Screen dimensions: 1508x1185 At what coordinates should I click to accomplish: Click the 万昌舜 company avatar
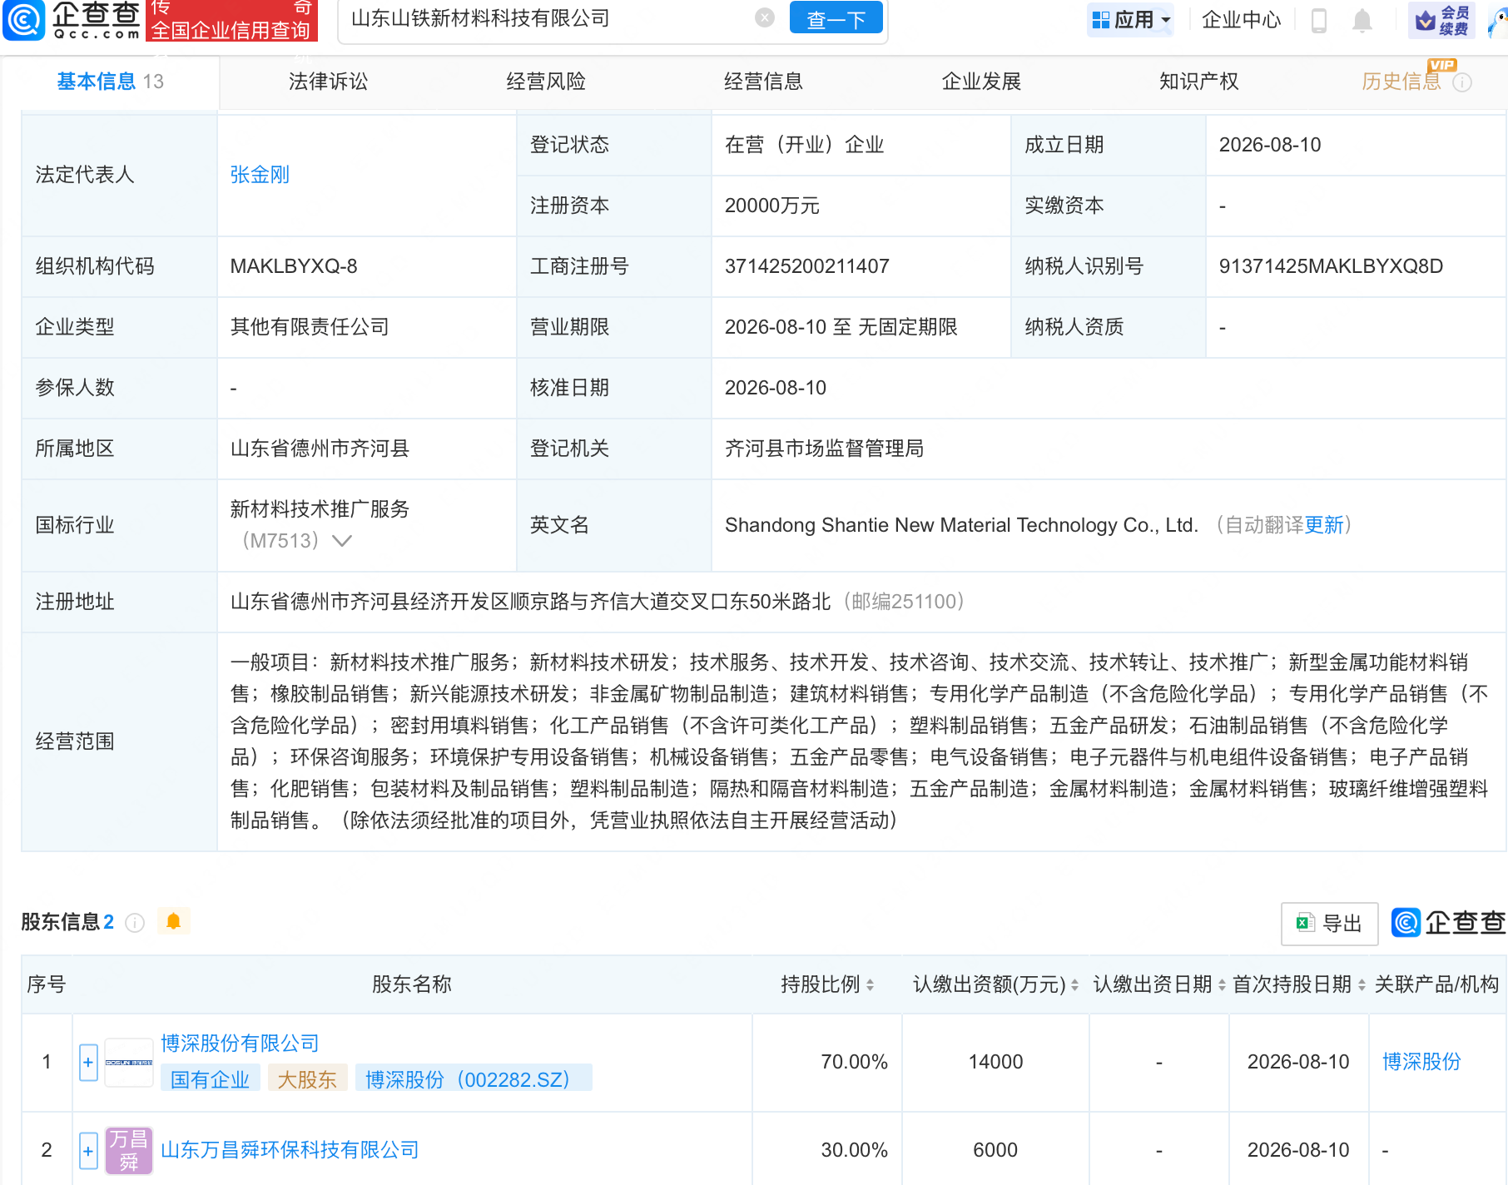[129, 1151]
